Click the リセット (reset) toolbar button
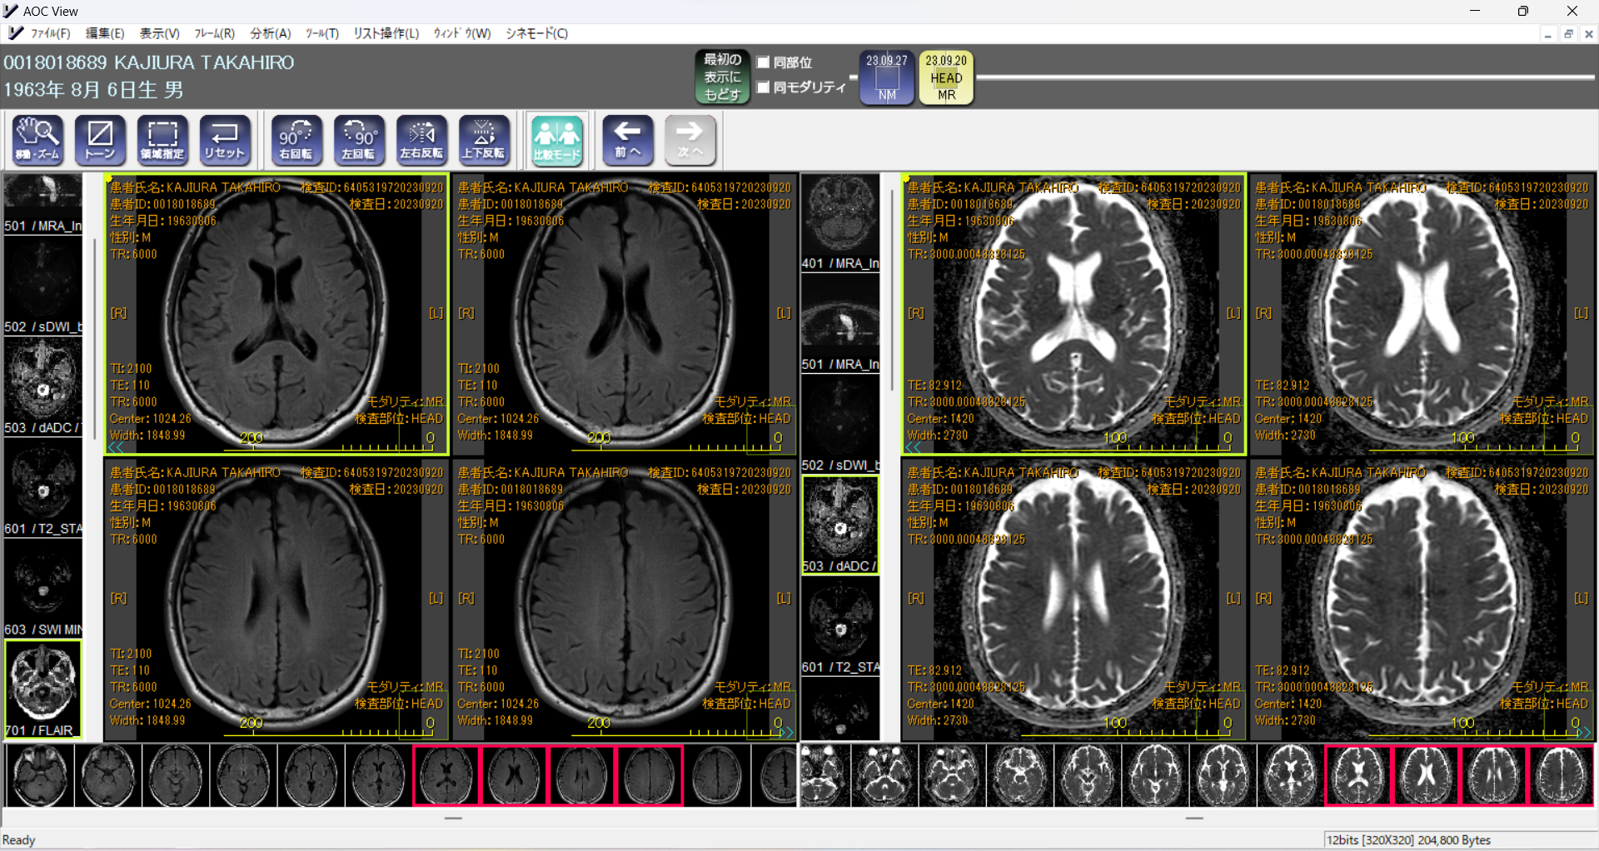This screenshot has height=851, width=1599. tap(225, 139)
